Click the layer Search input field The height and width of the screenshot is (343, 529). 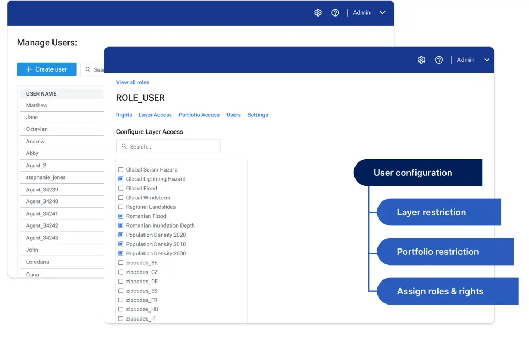(x=168, y=146)
